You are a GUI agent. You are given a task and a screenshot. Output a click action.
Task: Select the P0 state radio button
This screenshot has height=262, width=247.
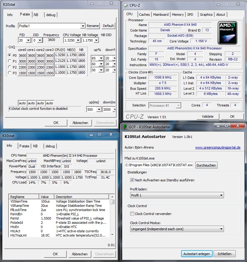9,55
